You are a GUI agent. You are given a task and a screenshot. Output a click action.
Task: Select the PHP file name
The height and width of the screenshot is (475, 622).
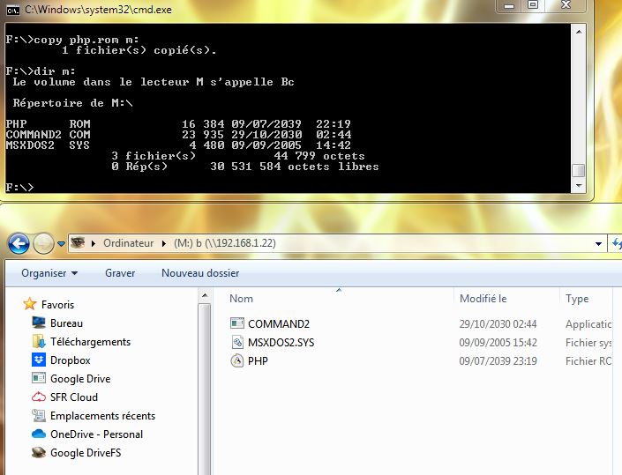pos(258,361)
